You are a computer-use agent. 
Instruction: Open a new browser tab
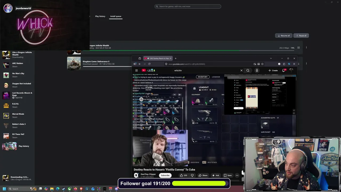(176, 58)
